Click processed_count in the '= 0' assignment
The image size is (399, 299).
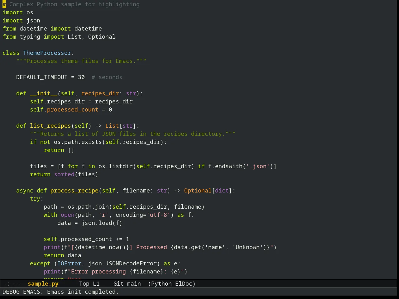click(73, 110)
